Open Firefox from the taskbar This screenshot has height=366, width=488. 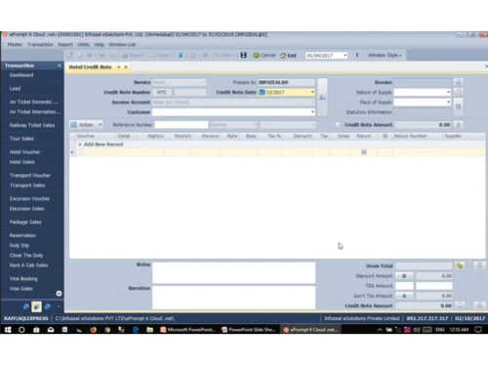coord(94,330)
